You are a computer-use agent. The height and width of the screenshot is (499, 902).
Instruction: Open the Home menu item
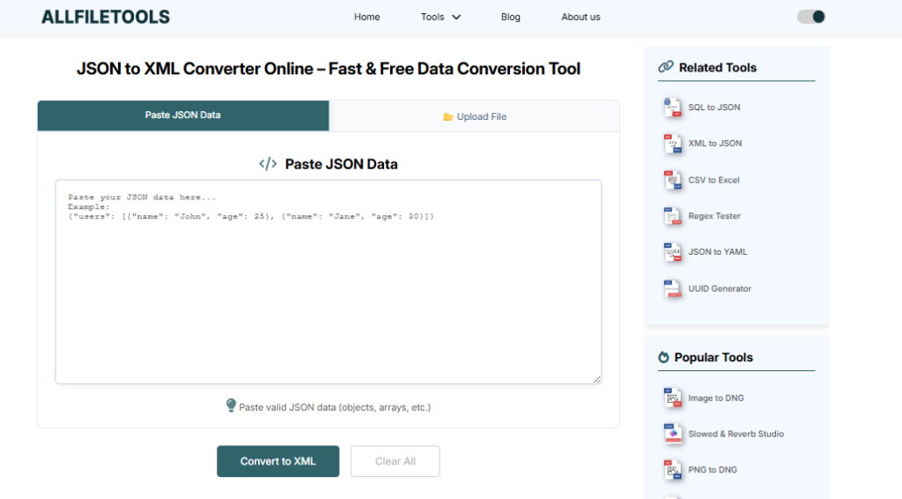point(367,17)
